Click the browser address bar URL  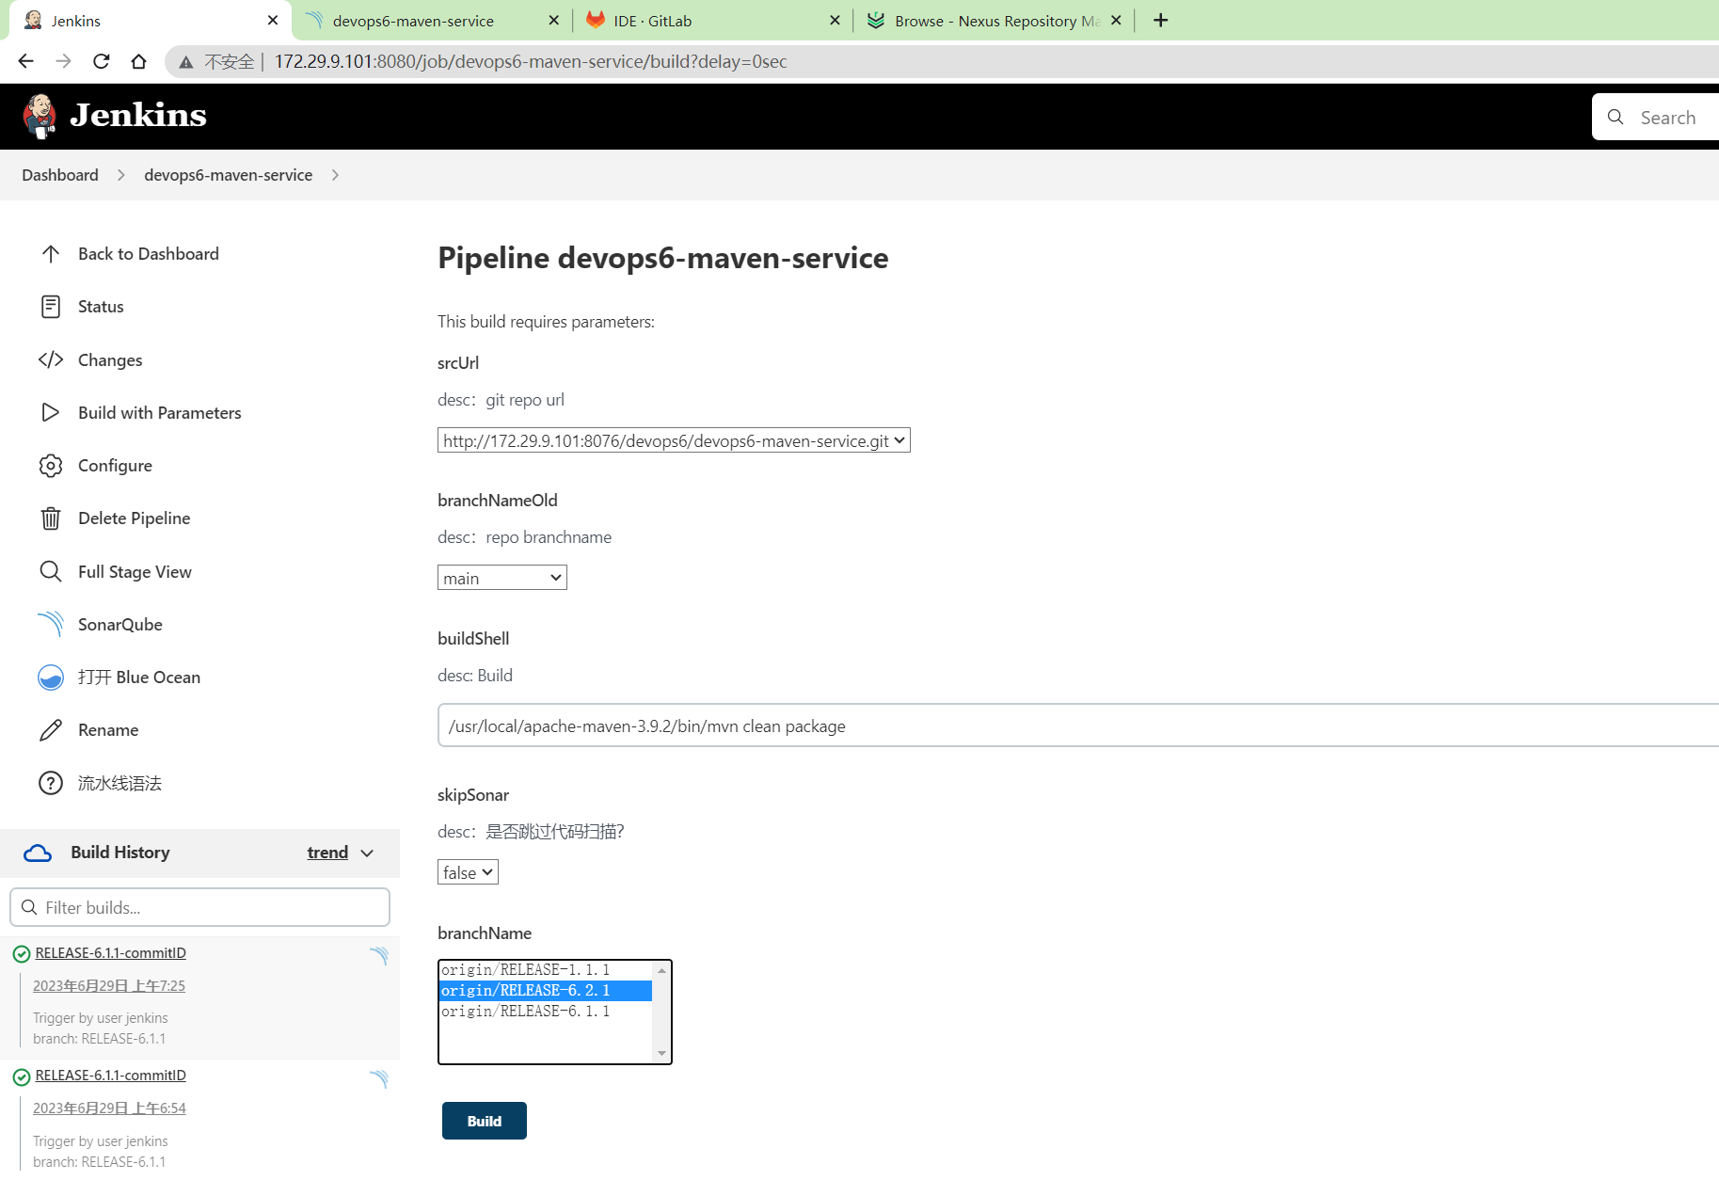point(531,61)
